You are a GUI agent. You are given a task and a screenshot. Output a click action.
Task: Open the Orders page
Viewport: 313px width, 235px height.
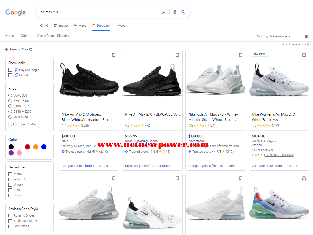[26, 36]
